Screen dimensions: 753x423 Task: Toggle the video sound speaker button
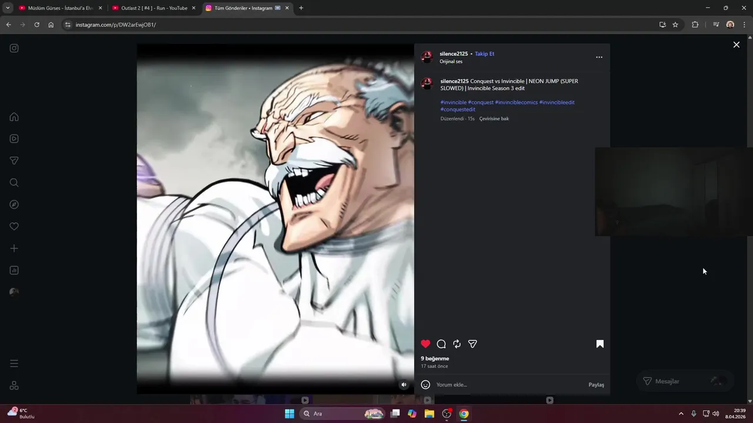tap(404, 385)
